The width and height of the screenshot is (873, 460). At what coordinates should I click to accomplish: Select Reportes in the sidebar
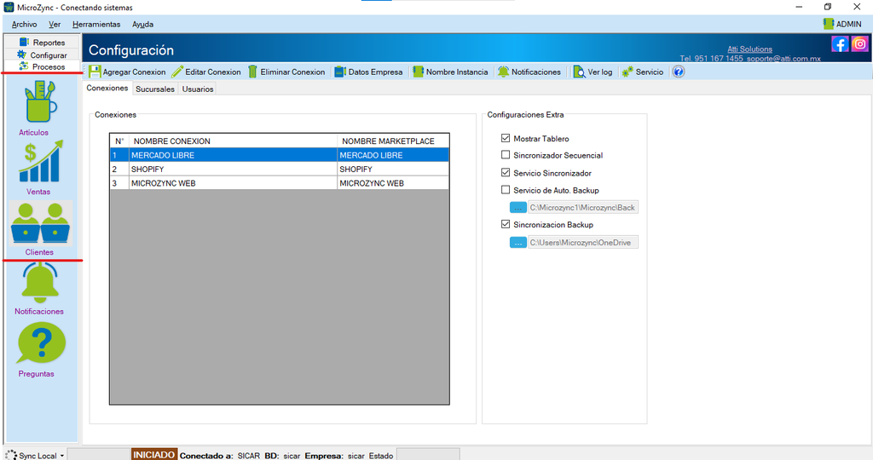43,43
